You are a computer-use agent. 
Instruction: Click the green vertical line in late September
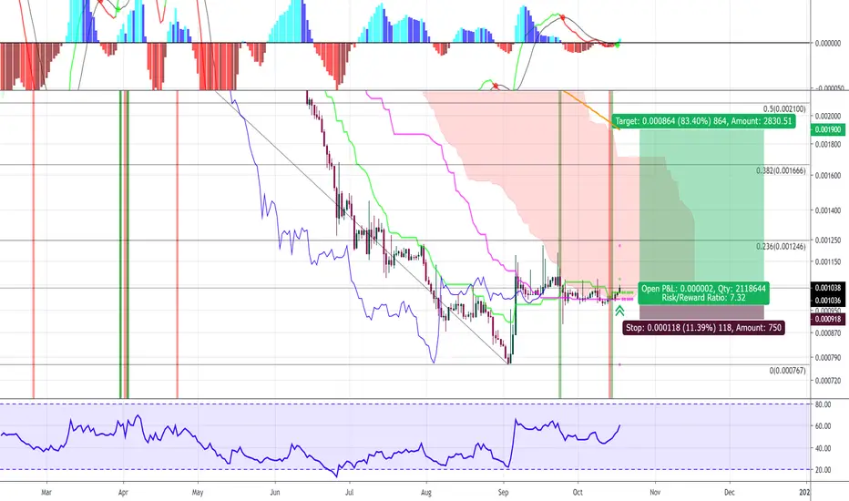tap(560, 244)
